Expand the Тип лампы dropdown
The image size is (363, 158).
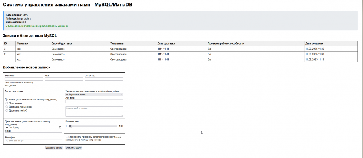[x=94, y=95]
